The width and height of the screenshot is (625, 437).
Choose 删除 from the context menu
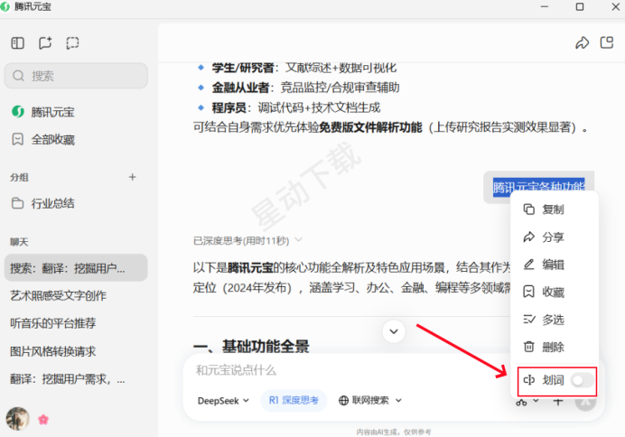tap(554, 347)
